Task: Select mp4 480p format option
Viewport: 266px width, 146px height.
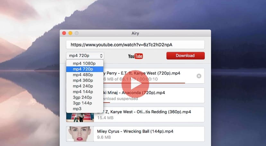Action: click(85, 75)
